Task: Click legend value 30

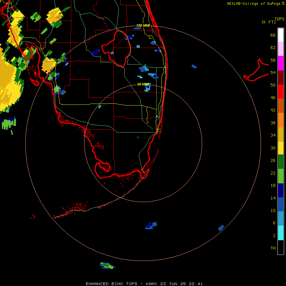Action: (273, 148)
